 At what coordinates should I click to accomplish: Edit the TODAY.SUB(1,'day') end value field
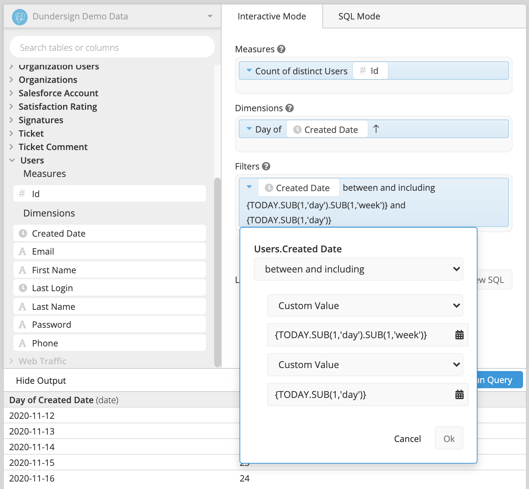point(367,395)
